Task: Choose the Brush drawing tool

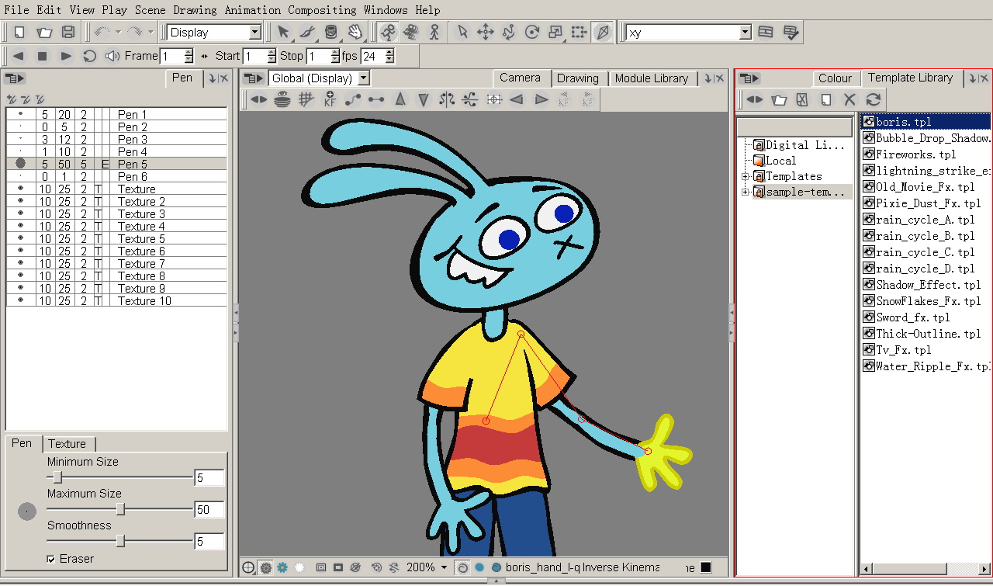Action: [307, 33]
